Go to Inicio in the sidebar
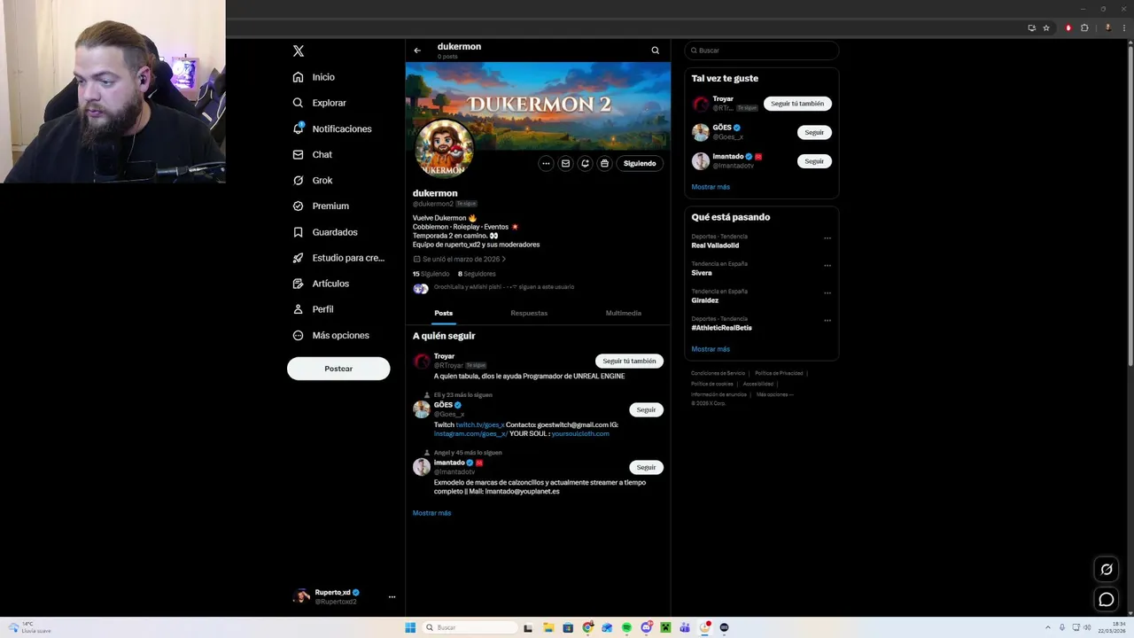Screen dimensions: 1134x638 pos(314,77)
